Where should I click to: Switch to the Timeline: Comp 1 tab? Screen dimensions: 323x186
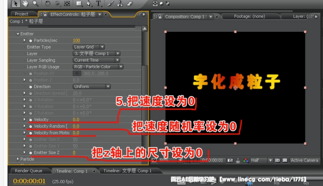click(71, 171)
